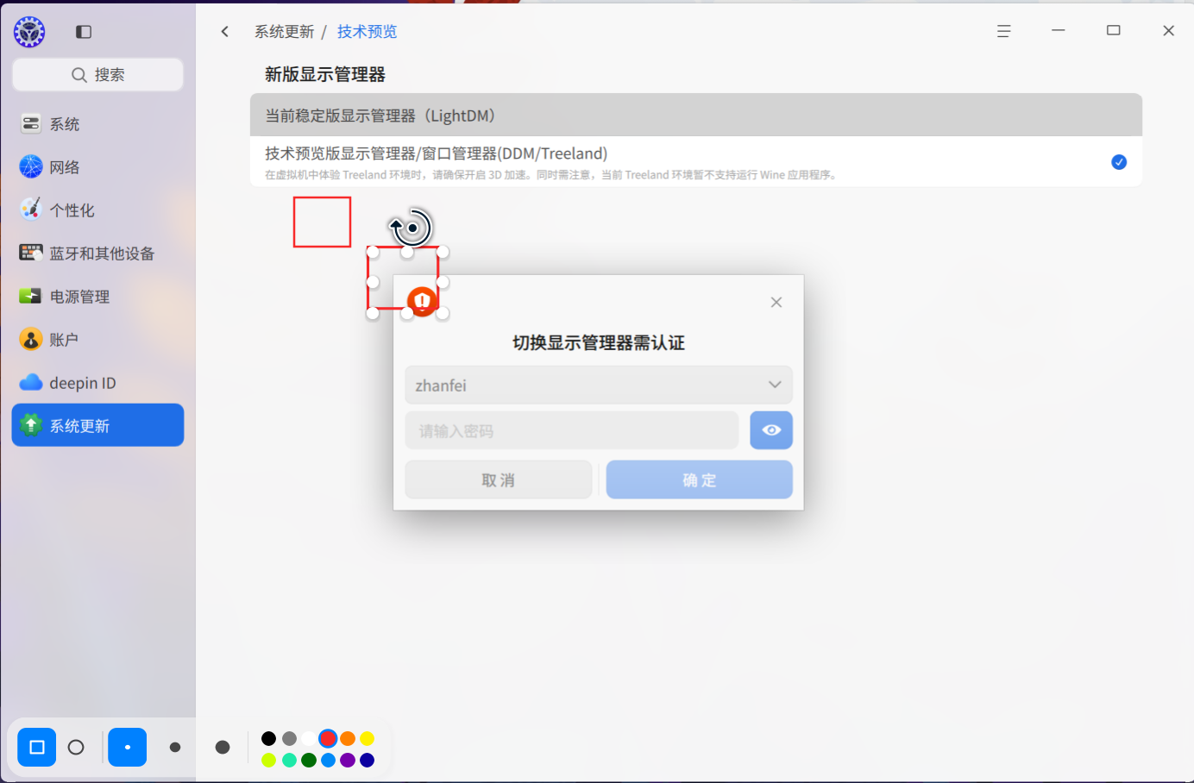This screenshot has width=1194, height=783.
Task: Click the 个性化 palette icon
Action: pyautogui.click(x=31, y=210)
